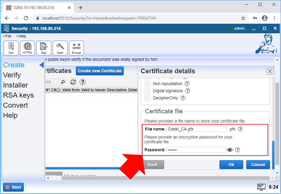The height and width of the screenshot is (194, 281).
Task: Open the Chrome three-dot menu
Action: [x=274, y=18]
